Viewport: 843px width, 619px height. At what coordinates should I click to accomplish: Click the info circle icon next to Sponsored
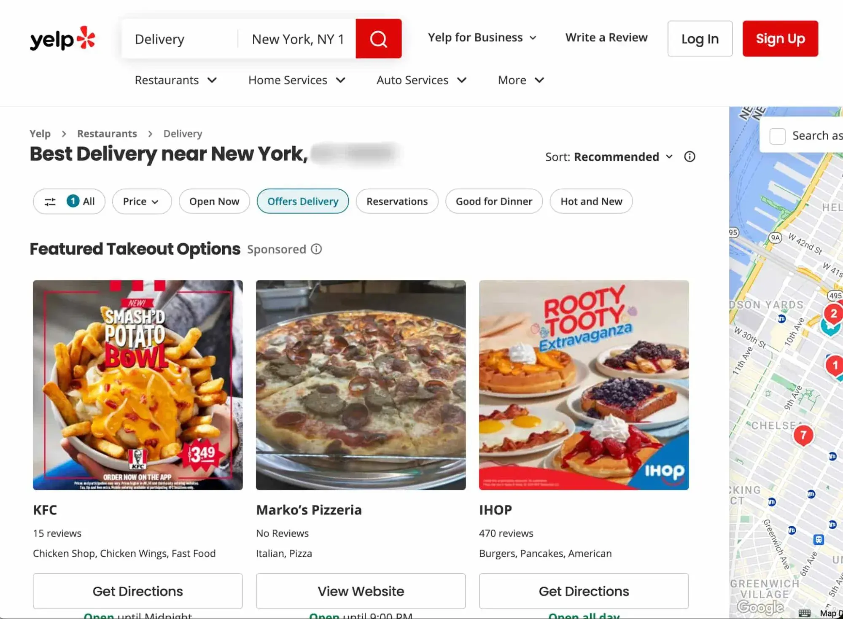pos(318,249)
